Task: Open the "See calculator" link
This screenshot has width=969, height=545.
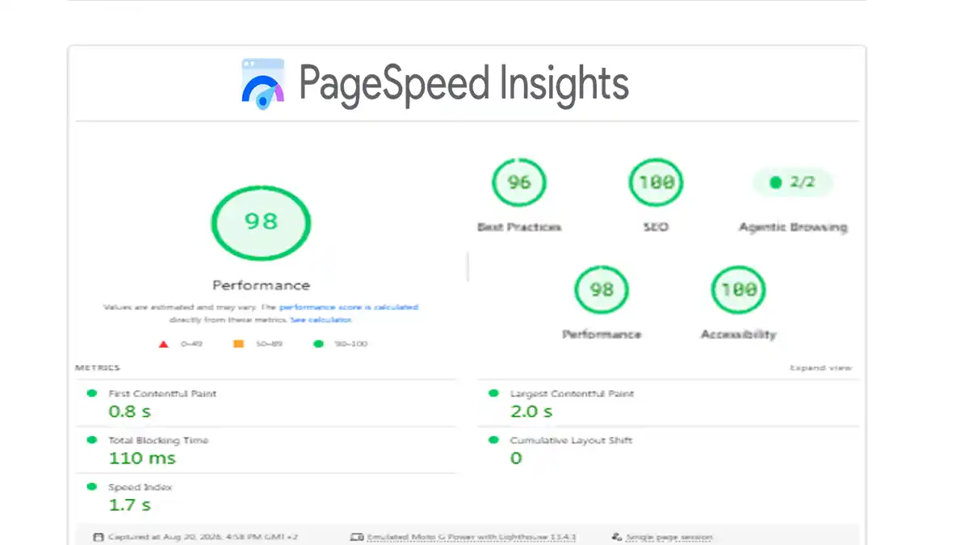Action: [x=321, y=320]
